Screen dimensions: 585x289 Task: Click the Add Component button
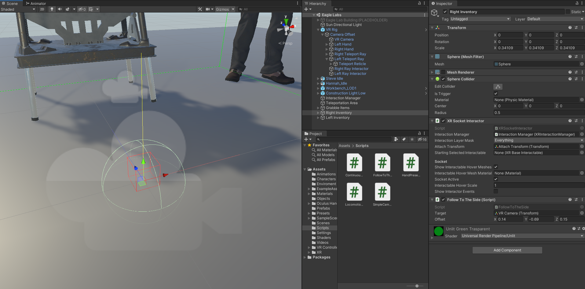click(x=507, y=250)
